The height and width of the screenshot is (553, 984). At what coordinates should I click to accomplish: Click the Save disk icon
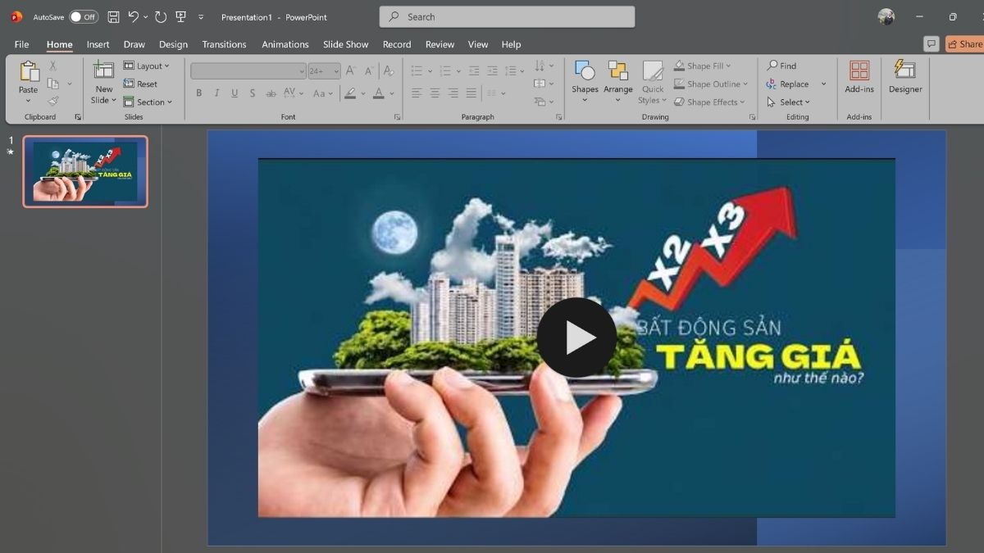[x=113, y=16]
